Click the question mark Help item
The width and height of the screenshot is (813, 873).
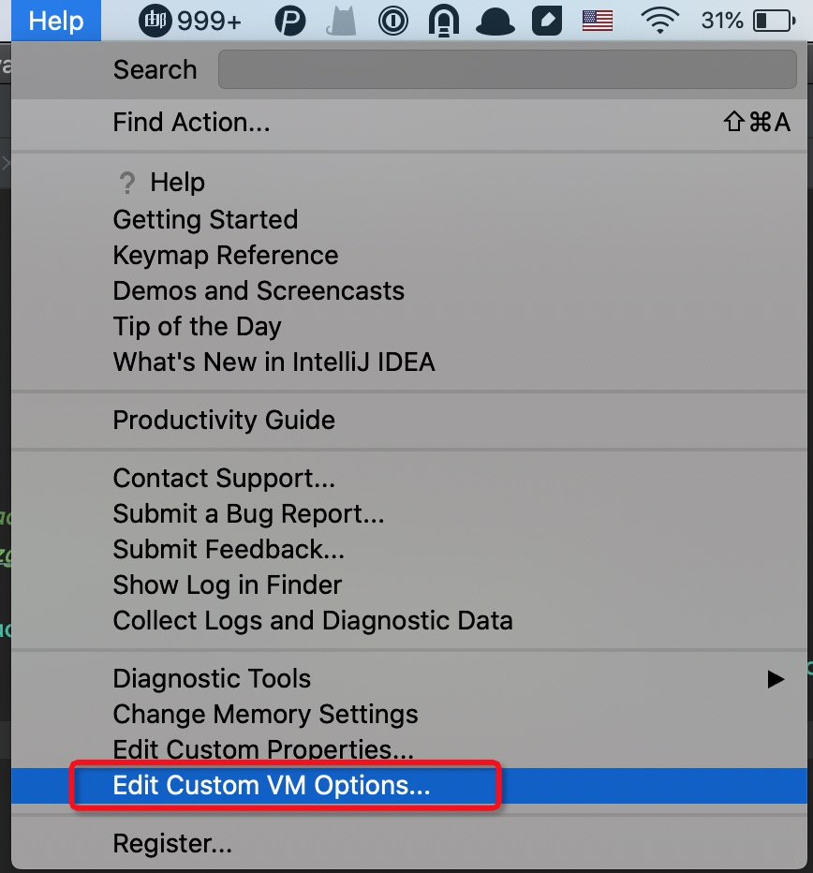pyautogui.click(x=409, y=182)
